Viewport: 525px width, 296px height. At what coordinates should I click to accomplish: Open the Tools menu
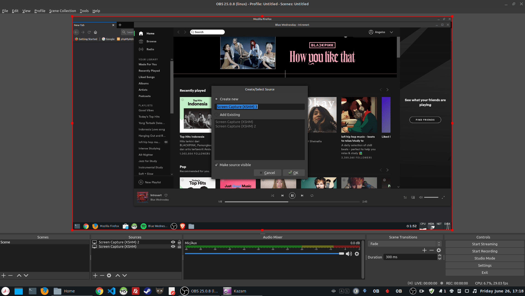[x=84, y=11]
